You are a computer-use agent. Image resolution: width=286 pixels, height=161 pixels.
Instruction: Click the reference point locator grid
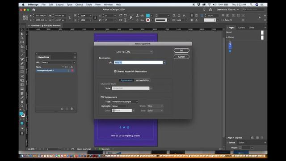(25, 18)
